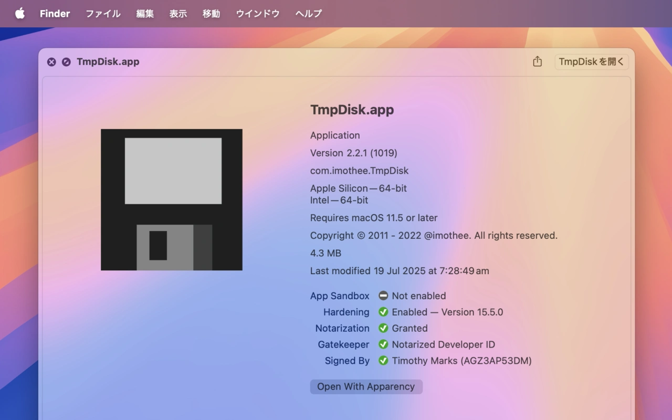The image size is (672, 420).
Task: Click the prohibition icon beside the close button
Action: tap(66, 62)
